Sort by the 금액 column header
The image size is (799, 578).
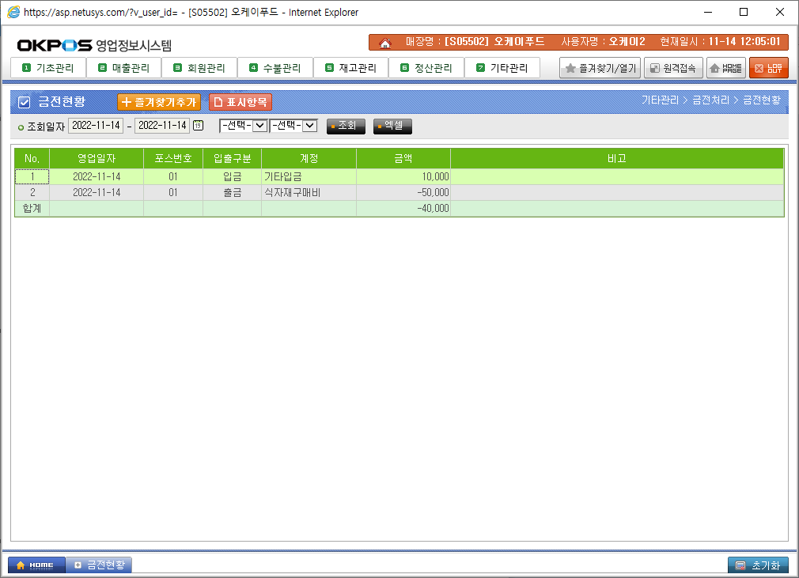[x=403, y=158]
